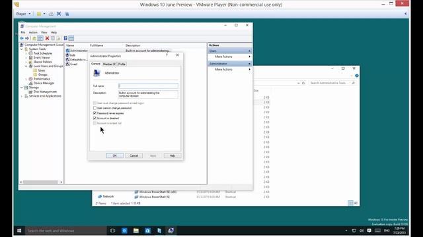This screenshot has width=423, height=237.
Task: Switch to the Profile tab
Action: point(122,65)
